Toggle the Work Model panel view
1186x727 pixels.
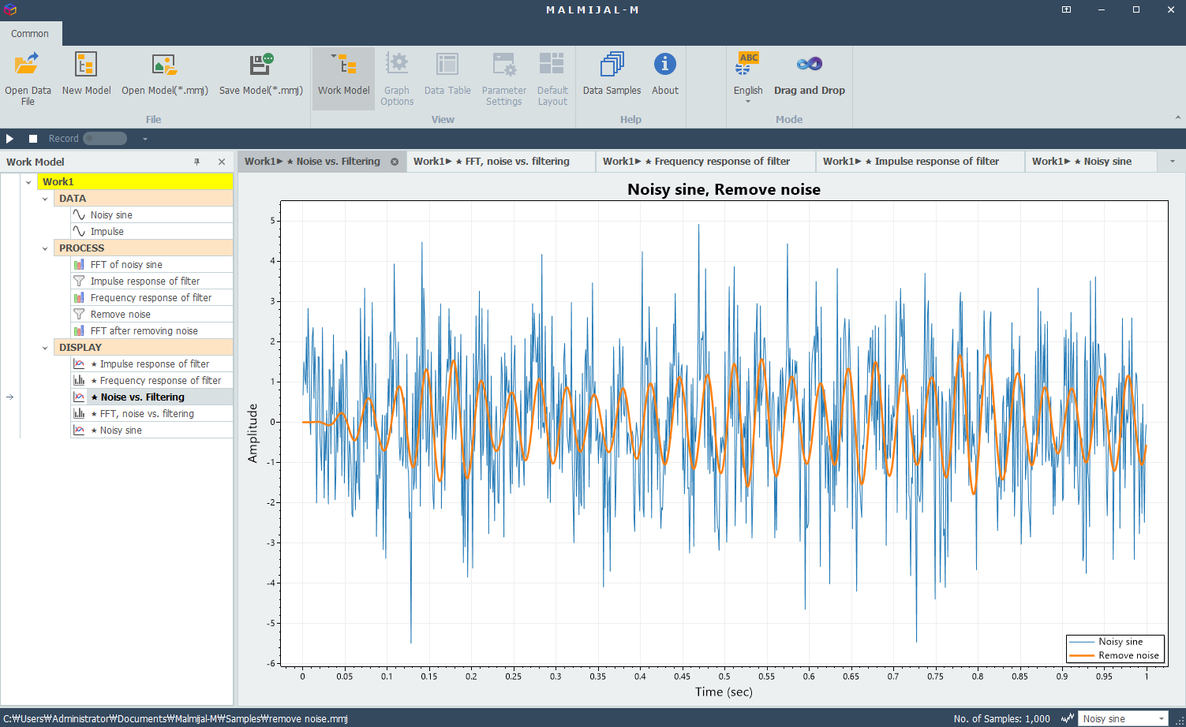(343, 78)
